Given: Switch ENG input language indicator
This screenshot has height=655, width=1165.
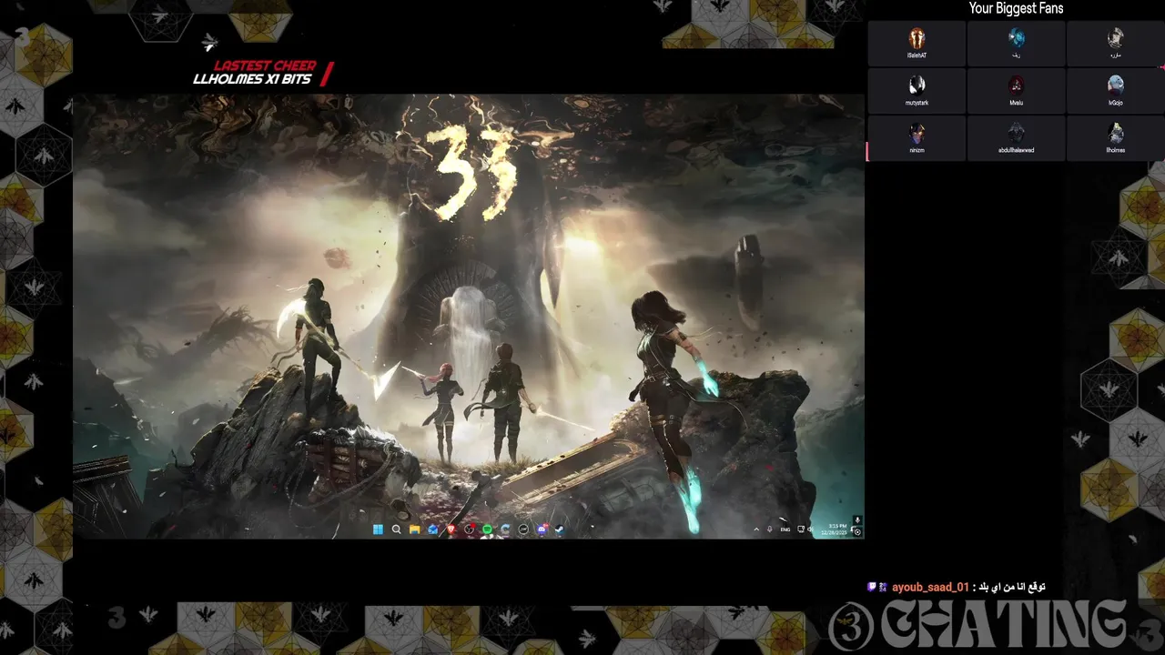Looking at the screenshot, I should [x=785, y=529].
